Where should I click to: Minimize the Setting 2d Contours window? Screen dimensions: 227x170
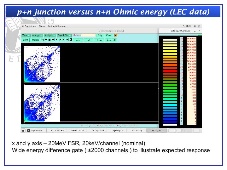[x=195, y=31]
